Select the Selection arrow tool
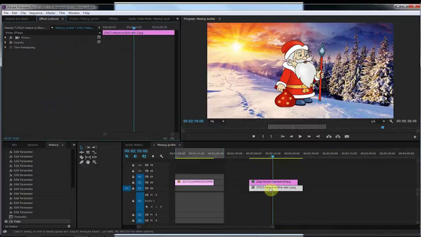The width and height of the screenshot is (421, 237). (x=82, y=147)
